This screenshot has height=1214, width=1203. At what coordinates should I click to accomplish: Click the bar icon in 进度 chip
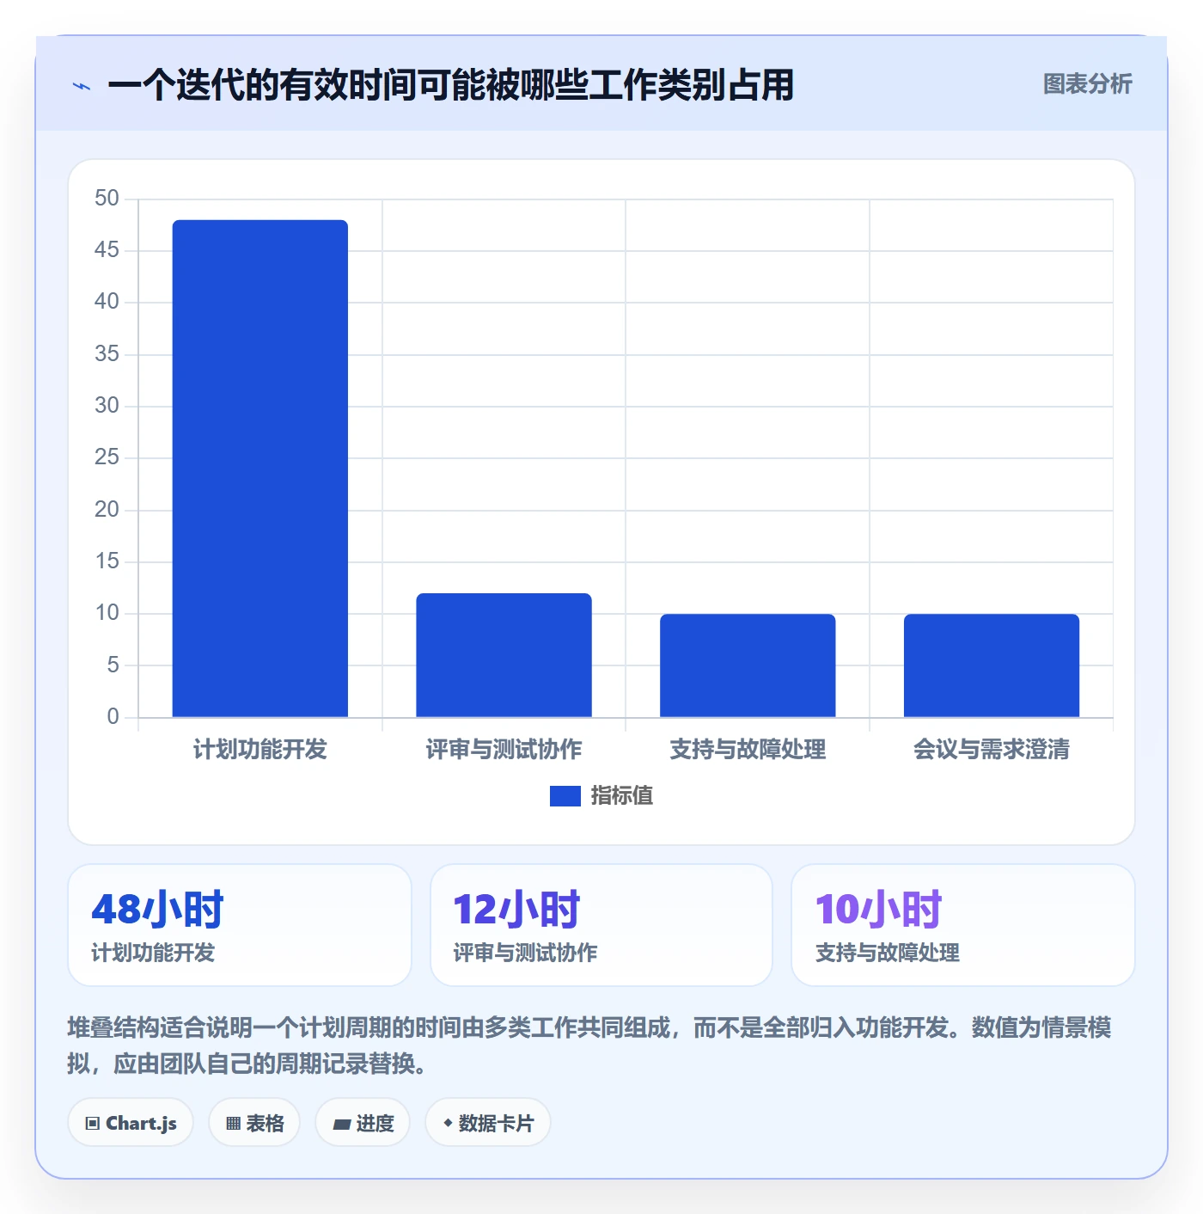[x=341, y=1124]
